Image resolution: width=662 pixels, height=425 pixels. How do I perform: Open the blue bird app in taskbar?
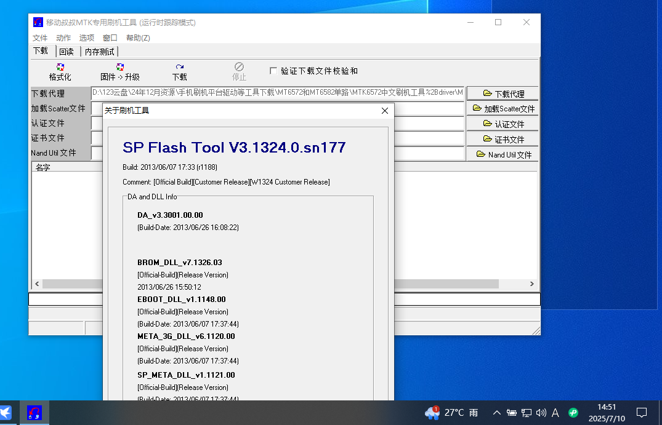click(x=6, y=413)
